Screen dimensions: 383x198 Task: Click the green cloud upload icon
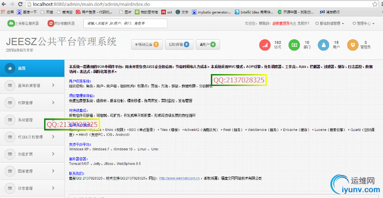click(x=11, y=23)
